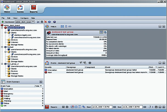Image resolution: width=167 pixels, height=112 pixels.
Task: Open the Edit menu
Action: point(9,18)
